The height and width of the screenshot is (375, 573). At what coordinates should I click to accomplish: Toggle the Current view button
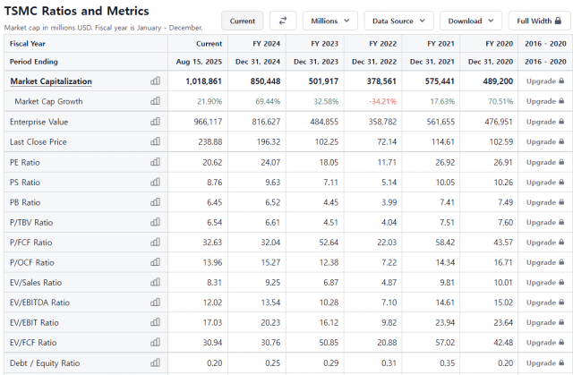(x=243, y=21)
